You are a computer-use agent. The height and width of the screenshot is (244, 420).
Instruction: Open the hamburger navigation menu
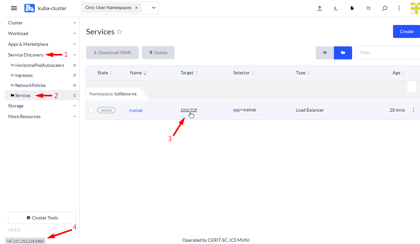point(14,8)
